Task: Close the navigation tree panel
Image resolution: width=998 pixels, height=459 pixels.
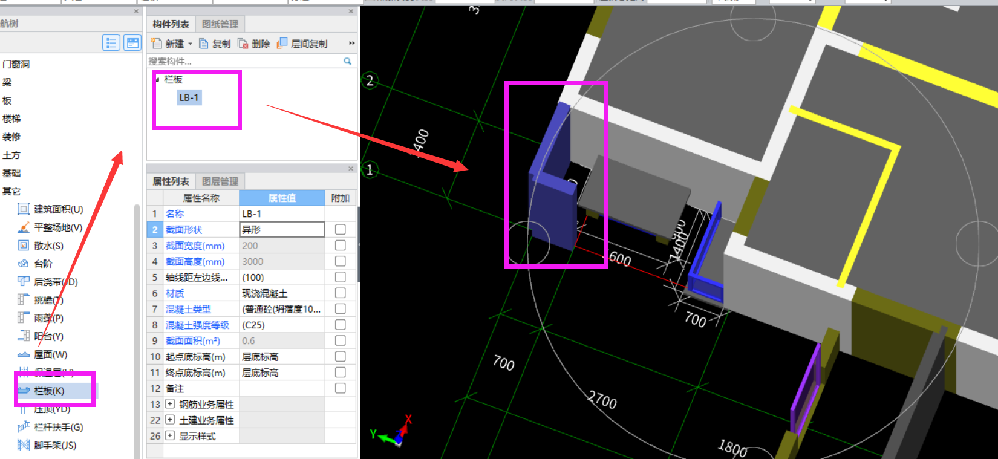Action: pyautogui.click(x=136, y=11)
